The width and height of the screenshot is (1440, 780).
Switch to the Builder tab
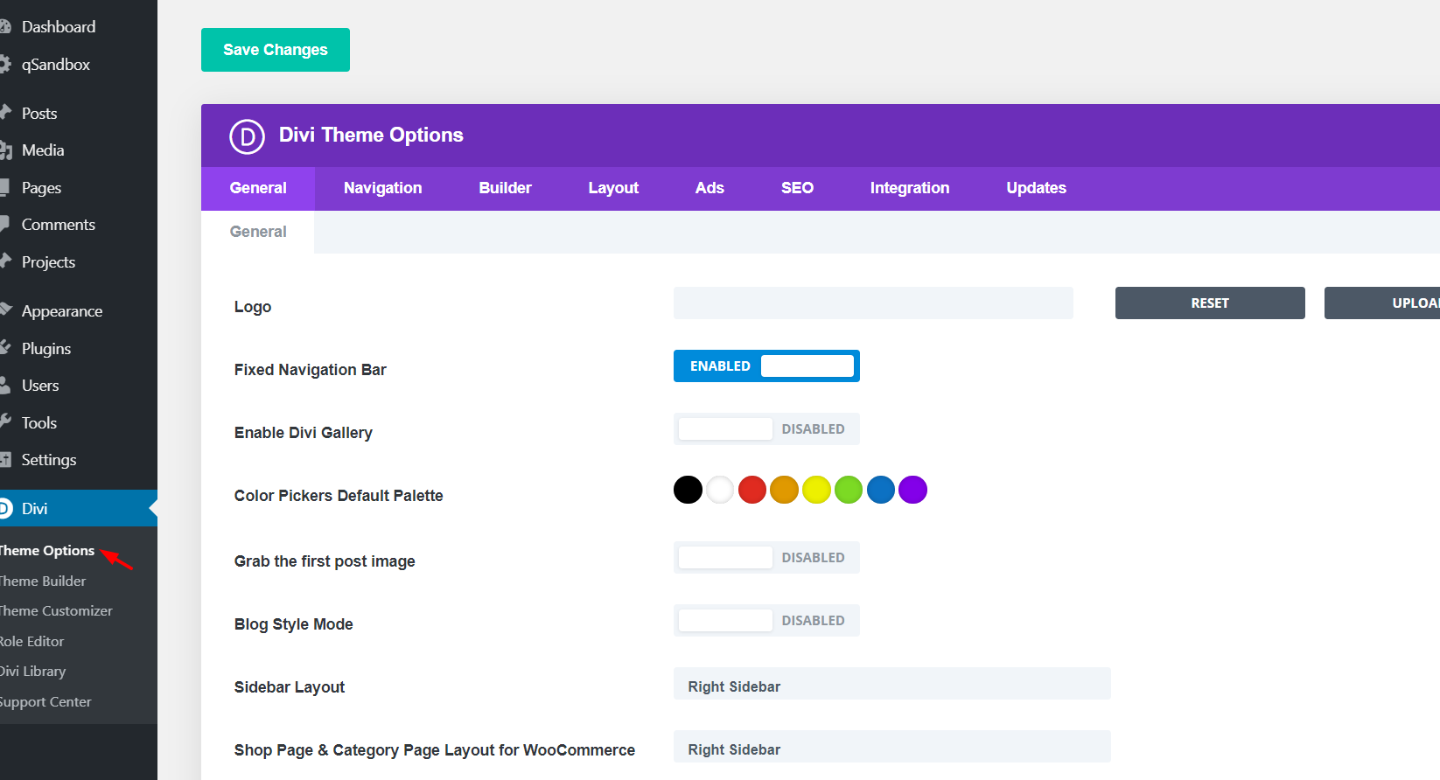pyautogui.click(x=505, y=188)
